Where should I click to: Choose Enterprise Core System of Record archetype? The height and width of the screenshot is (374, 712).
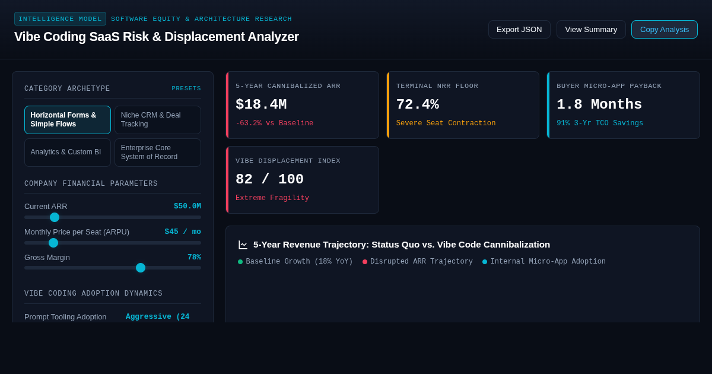point(158,153)
